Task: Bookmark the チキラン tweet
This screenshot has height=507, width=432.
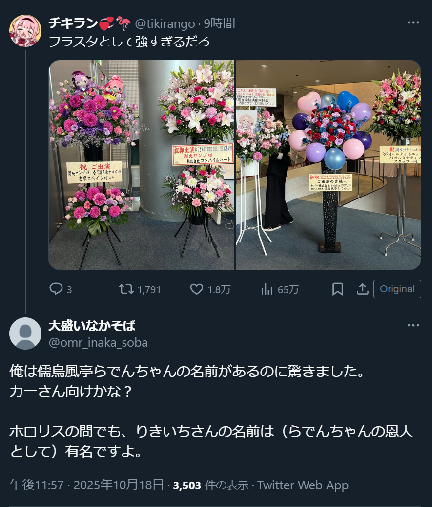Action: [338, 289]
